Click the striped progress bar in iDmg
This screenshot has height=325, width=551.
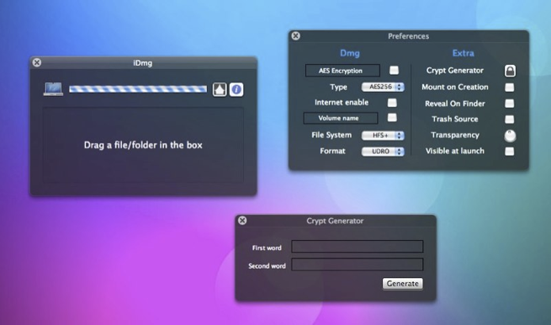pyautogui.click(x=138, y=89)
